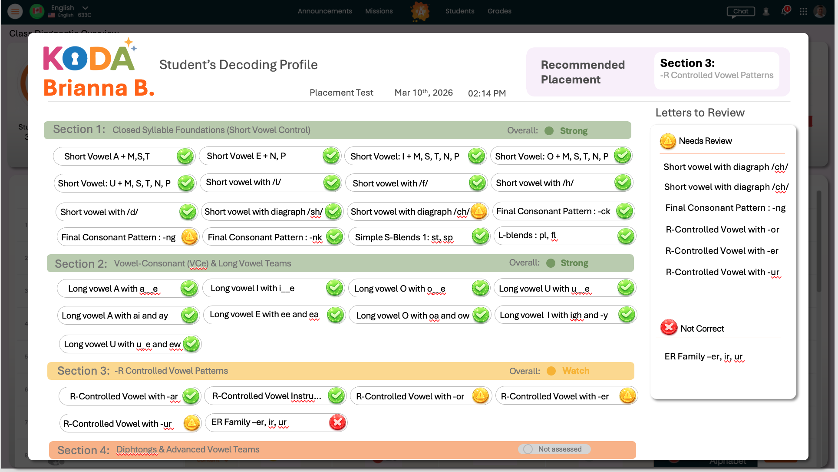The width and height of the screenshot is (838, 472).
Task: Open the Chat button
Action: coord(741,11)
